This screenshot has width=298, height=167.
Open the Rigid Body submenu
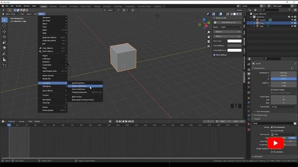click(53, 86)
